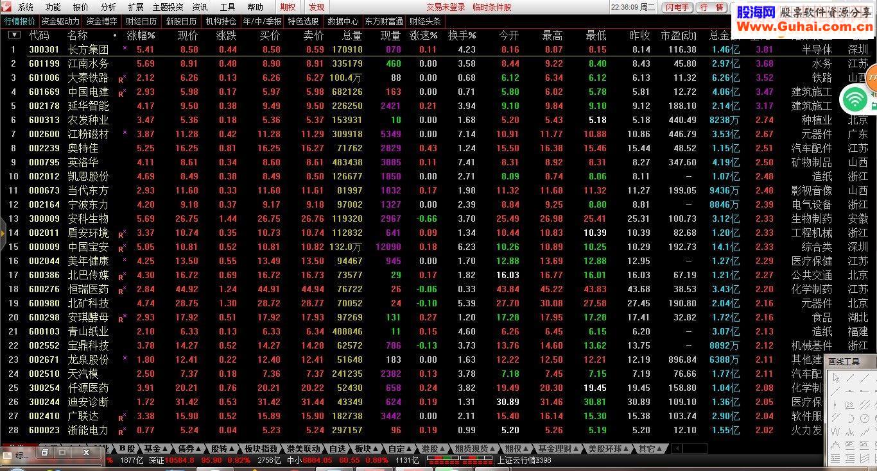Open the 分析 menu
The height and width of the screenshot is (471, 877).
[109, 7]
